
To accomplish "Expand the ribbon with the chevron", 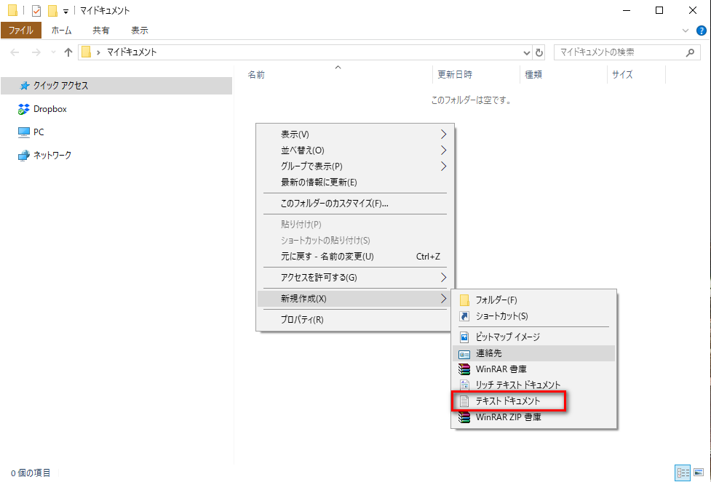I will point(686,31).
